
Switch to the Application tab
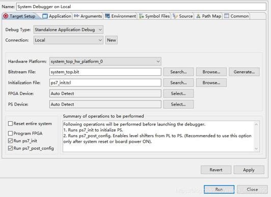click(x=57, y=16)
